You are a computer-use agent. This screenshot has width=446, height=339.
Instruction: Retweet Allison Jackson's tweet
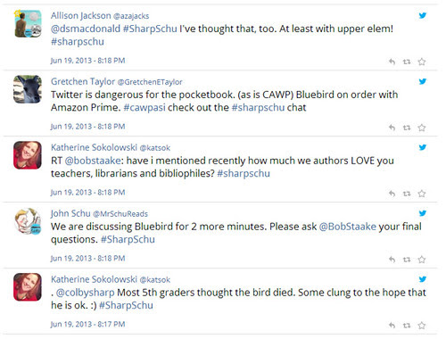(407, 62)
